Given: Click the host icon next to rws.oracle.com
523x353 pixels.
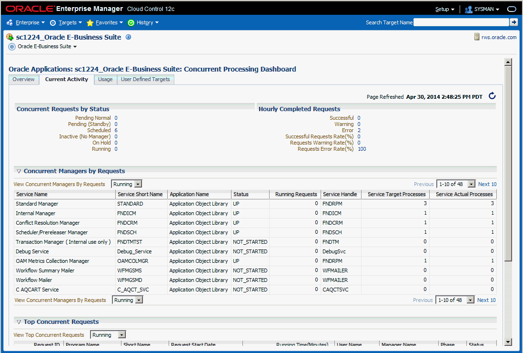Looking at the screenshot, I should tap(477, 37).
